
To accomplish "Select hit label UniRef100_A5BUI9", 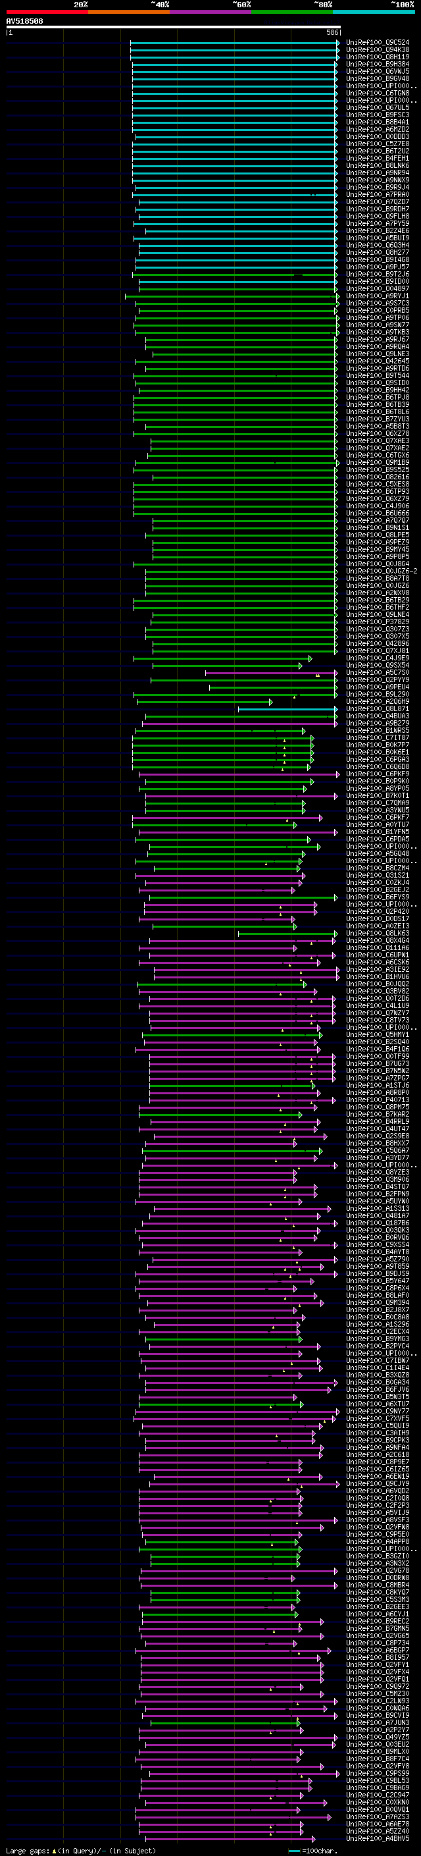I will 378,238.
